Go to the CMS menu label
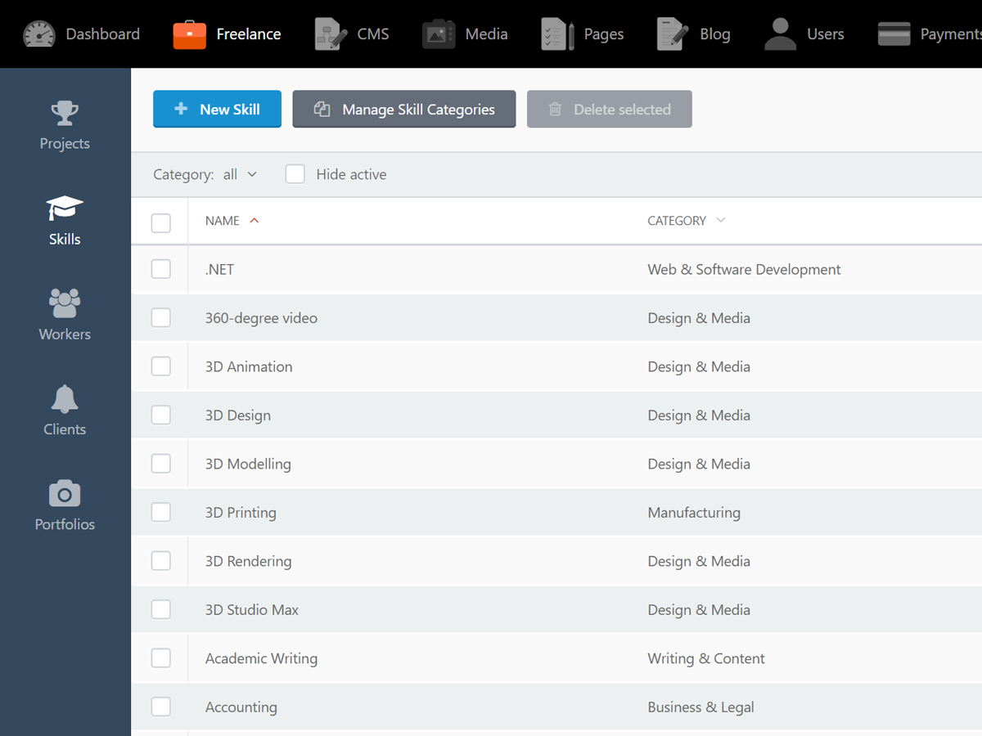 tap(373, 34)
